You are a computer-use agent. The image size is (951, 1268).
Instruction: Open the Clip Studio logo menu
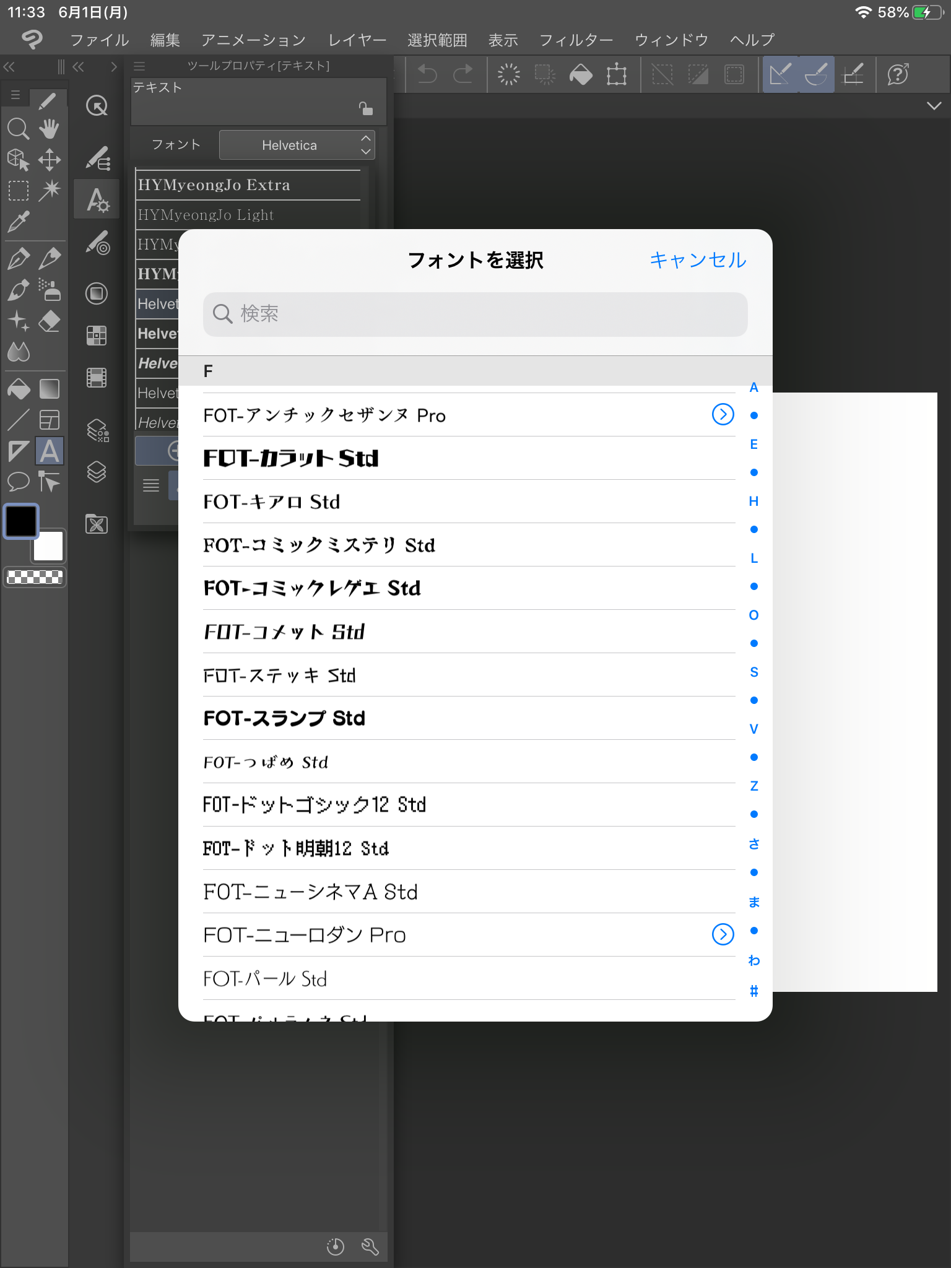32,40
